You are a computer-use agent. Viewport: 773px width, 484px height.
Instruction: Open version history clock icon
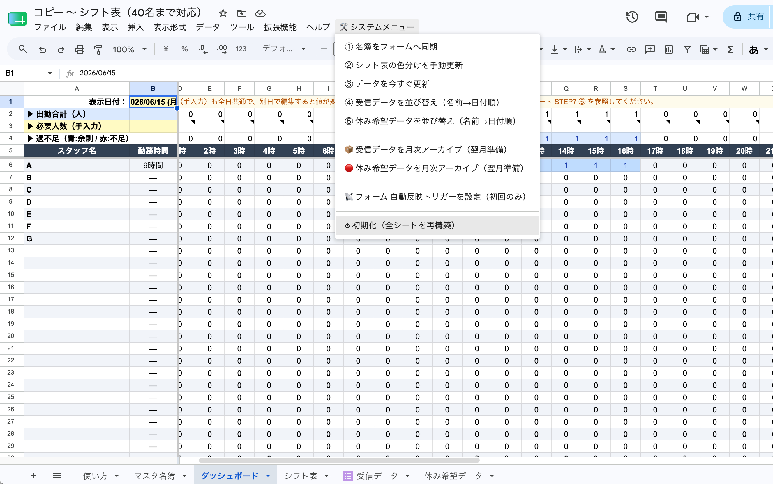pyautogui.click(x=632, y=17)
